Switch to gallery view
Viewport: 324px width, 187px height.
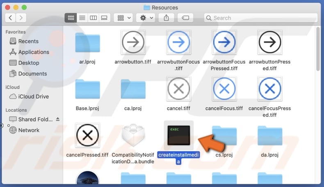(x=104, y=18)
